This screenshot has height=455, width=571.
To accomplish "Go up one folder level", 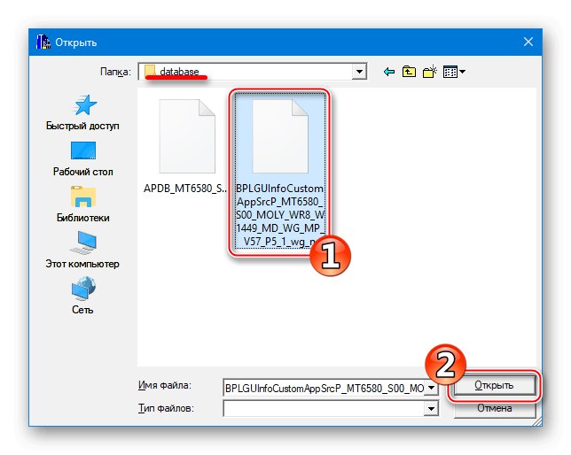I will pos(409,72).
